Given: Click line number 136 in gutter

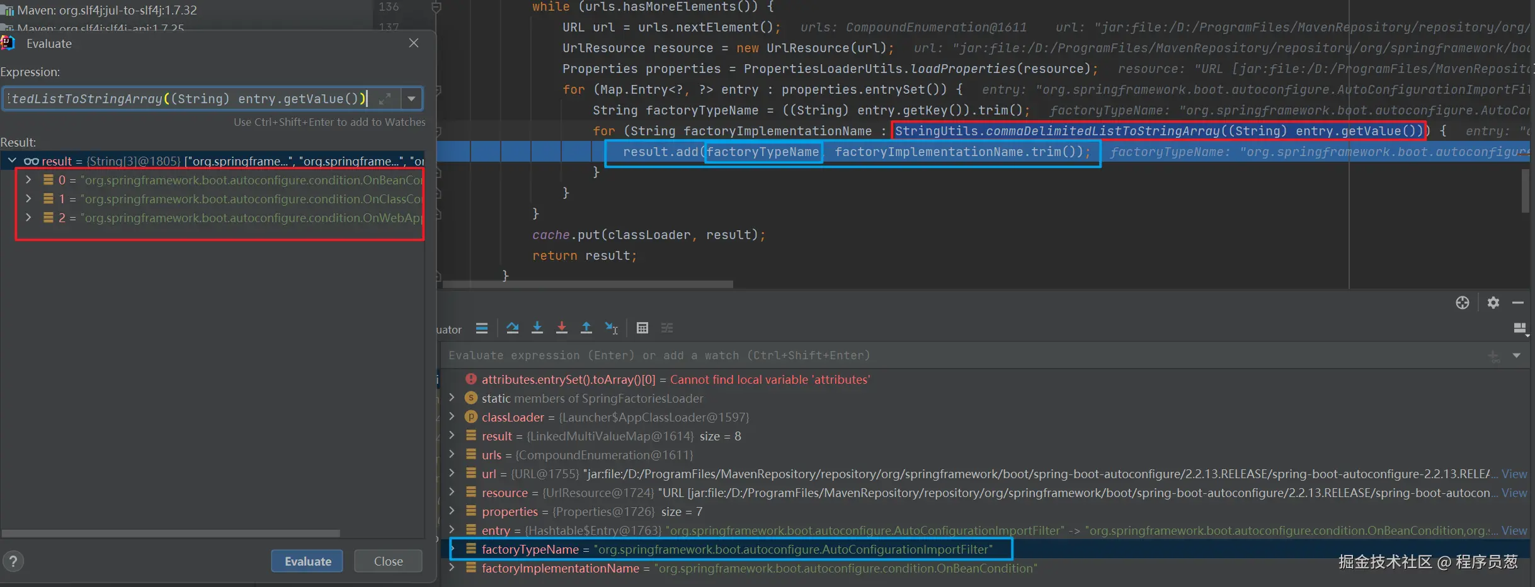Looking at the screenshot, I should (x=389, y=7).
